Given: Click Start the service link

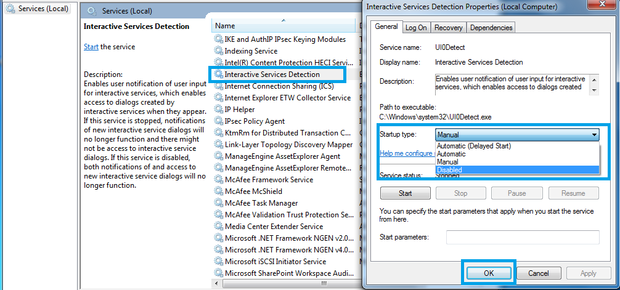Looking at the screenshot, I should [x=91, y=47].
